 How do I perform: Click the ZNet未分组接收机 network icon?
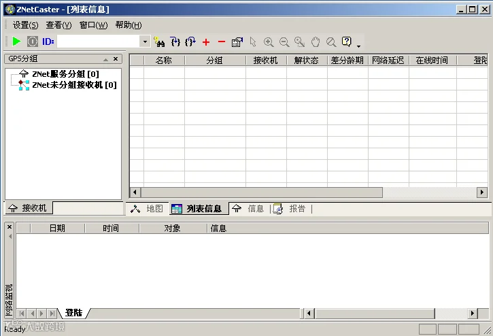point(24,85)
